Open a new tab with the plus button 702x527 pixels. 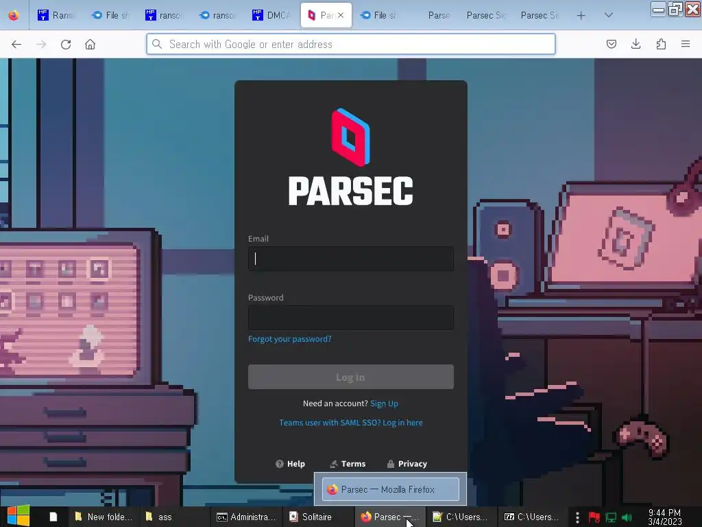(581, 16)
